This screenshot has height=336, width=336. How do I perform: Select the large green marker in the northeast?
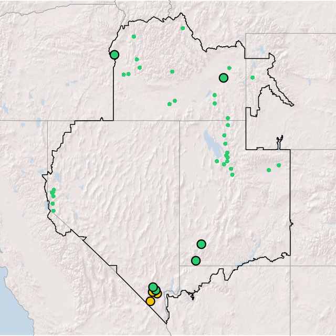click(x=224, y=78)
